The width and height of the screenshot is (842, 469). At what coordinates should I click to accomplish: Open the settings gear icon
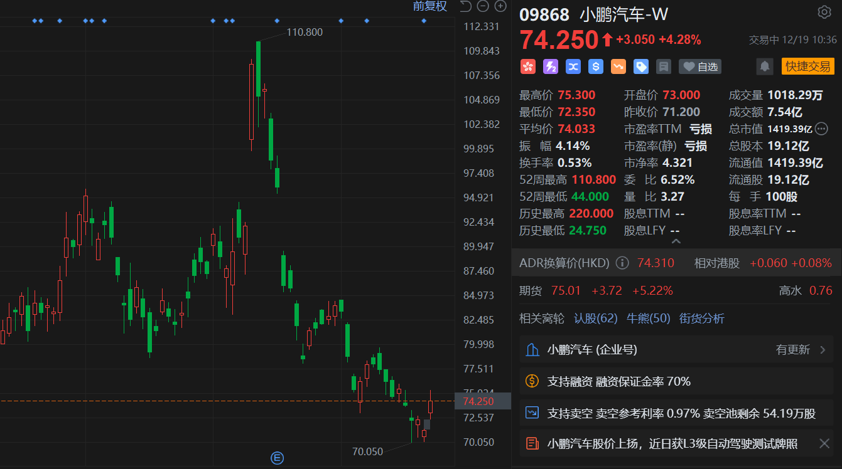[x=824, y=13]
